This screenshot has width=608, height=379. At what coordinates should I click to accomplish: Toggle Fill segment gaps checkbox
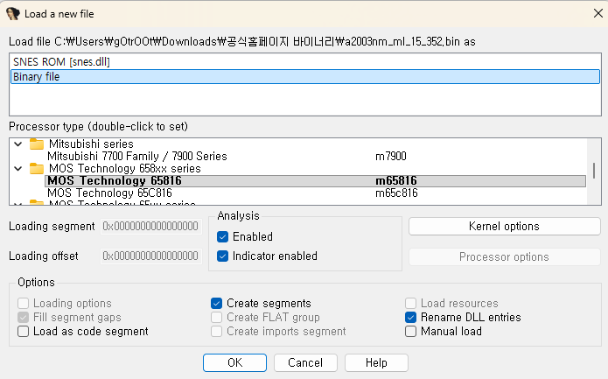point(24,318)
